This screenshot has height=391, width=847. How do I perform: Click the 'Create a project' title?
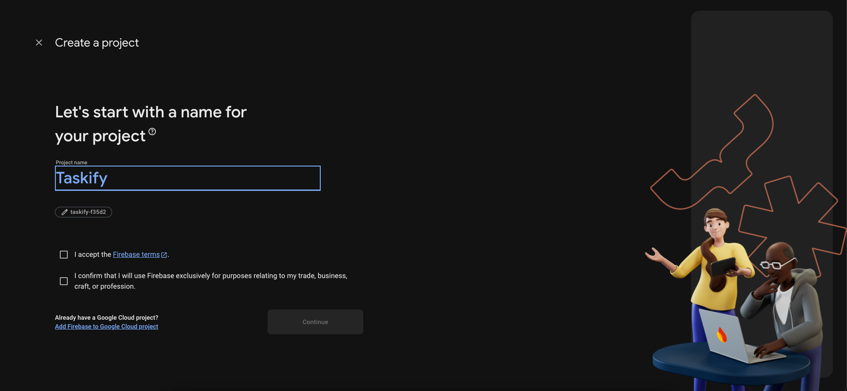tap(97, 43)
